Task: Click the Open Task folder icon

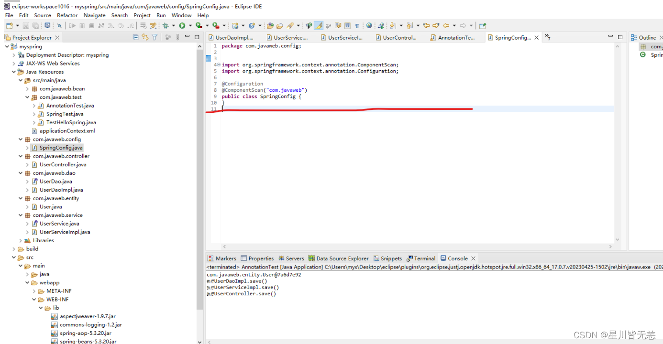Action: tap(279, 25)
